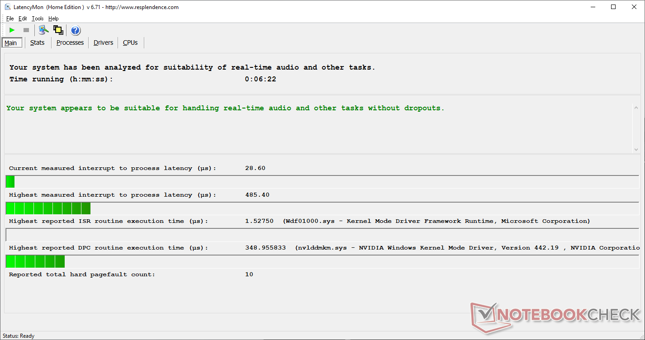Click 'Current measured interrupt to process latency' label
645x340 pixels.
point(113,168)
